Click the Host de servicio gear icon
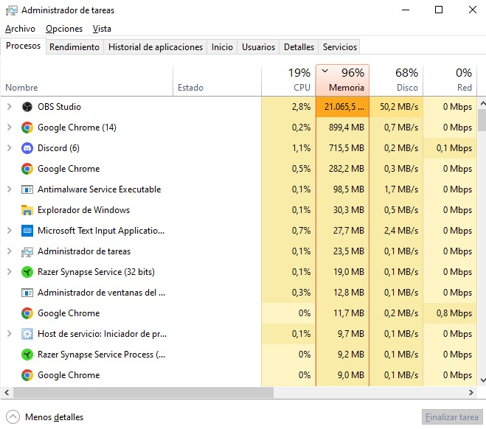Image resolution: width=486 pixels, height=429 pixels. click(27, 334)
